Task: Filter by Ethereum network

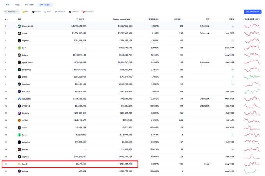Action: tap(60, 12)
